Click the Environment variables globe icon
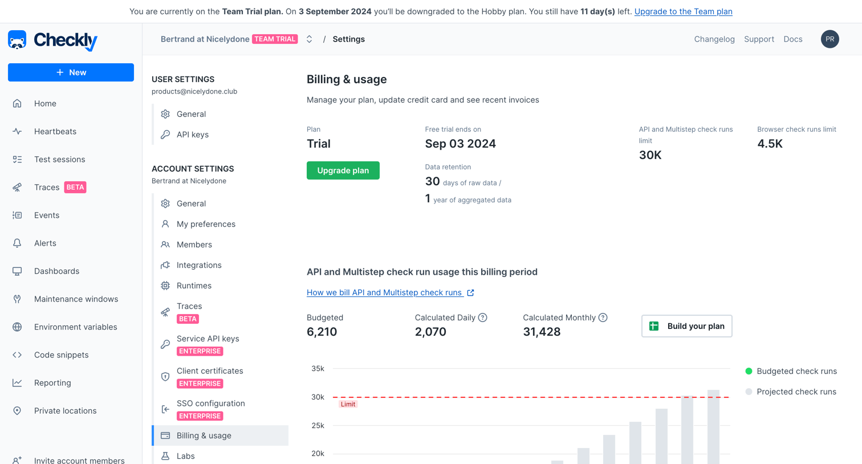The height and width of the screenshot is (464, 862). (17, 327)
